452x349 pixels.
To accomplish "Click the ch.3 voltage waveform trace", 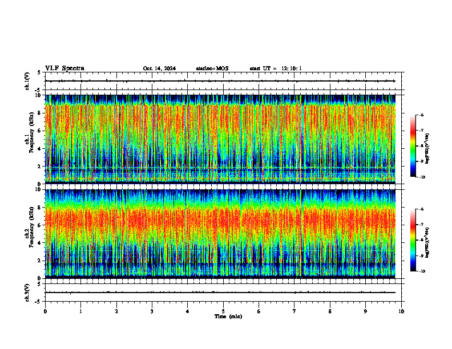I will coord(220,293).
